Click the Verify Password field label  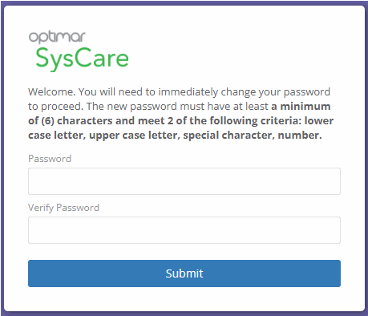(x=63, y=208)
